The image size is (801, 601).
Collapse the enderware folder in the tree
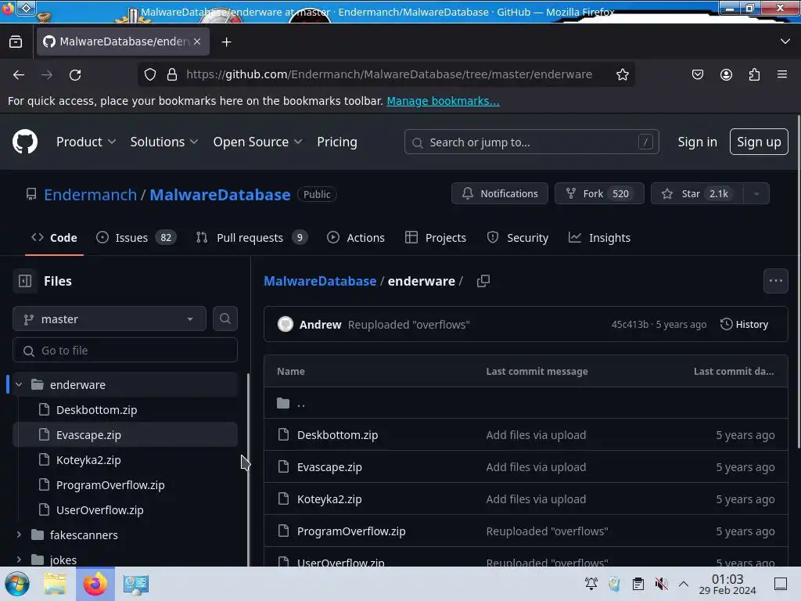coord(19,384)
